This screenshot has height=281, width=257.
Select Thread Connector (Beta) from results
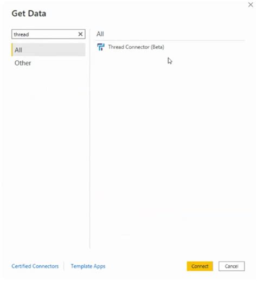tap(136, 47)
